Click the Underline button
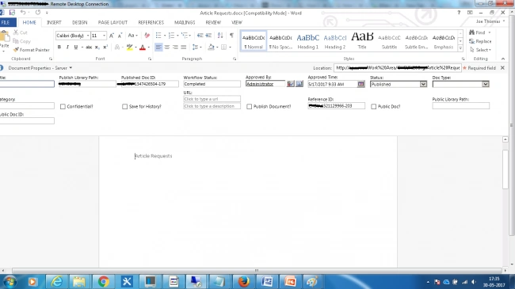 76,47
